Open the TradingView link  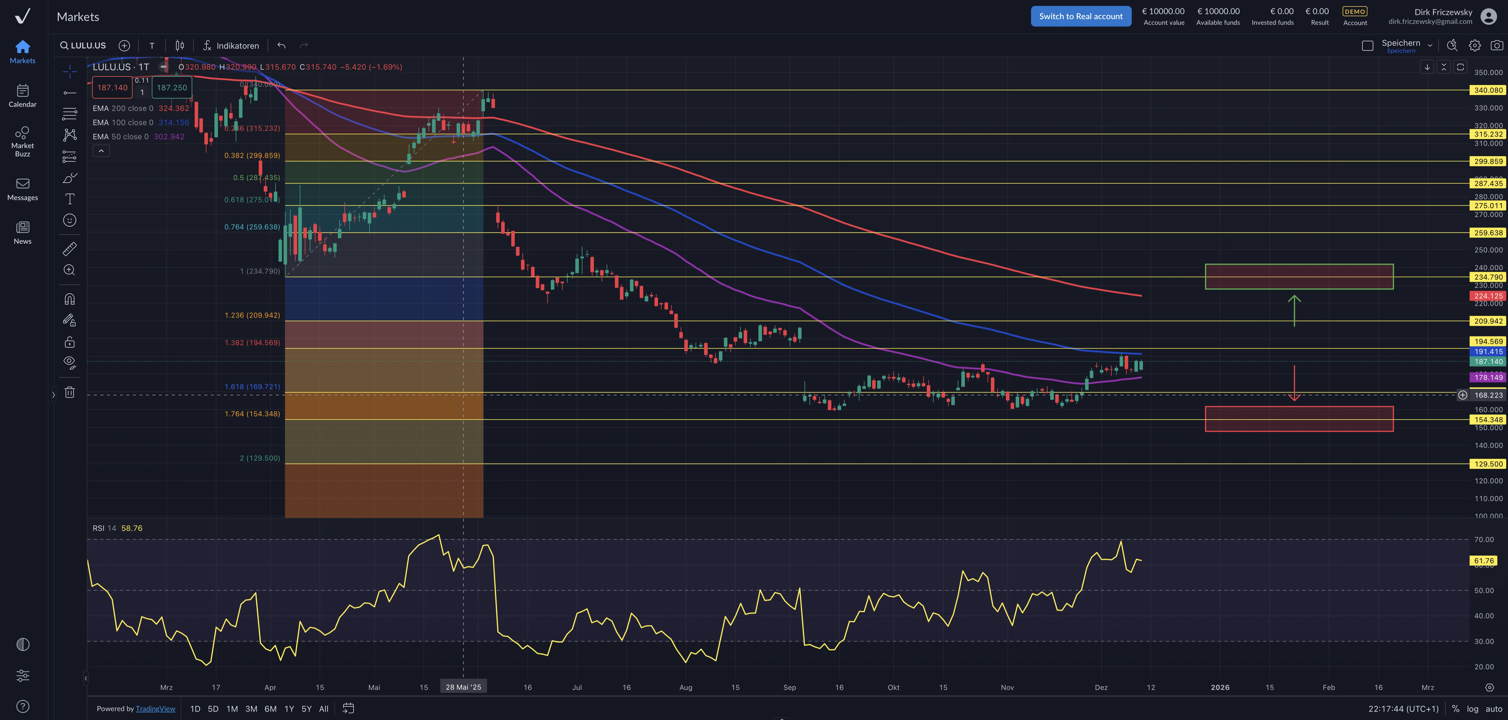(155, 709)
